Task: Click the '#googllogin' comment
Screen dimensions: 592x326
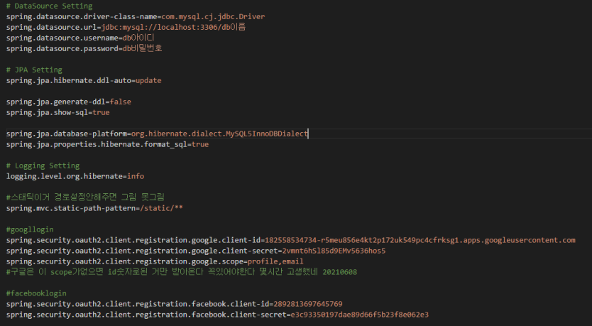Action: [30, 229]
